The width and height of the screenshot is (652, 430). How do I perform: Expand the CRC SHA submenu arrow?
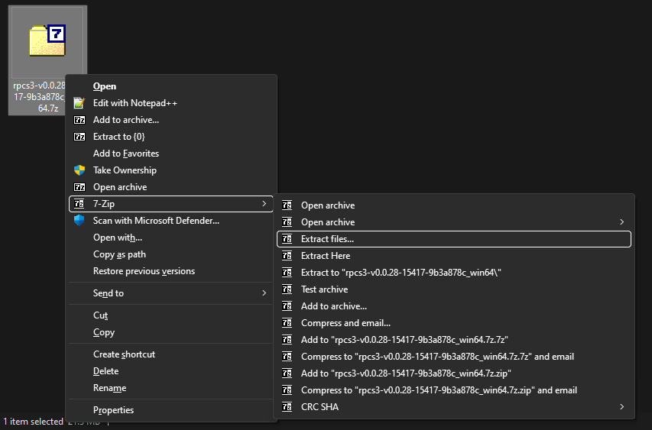[622, 407]
